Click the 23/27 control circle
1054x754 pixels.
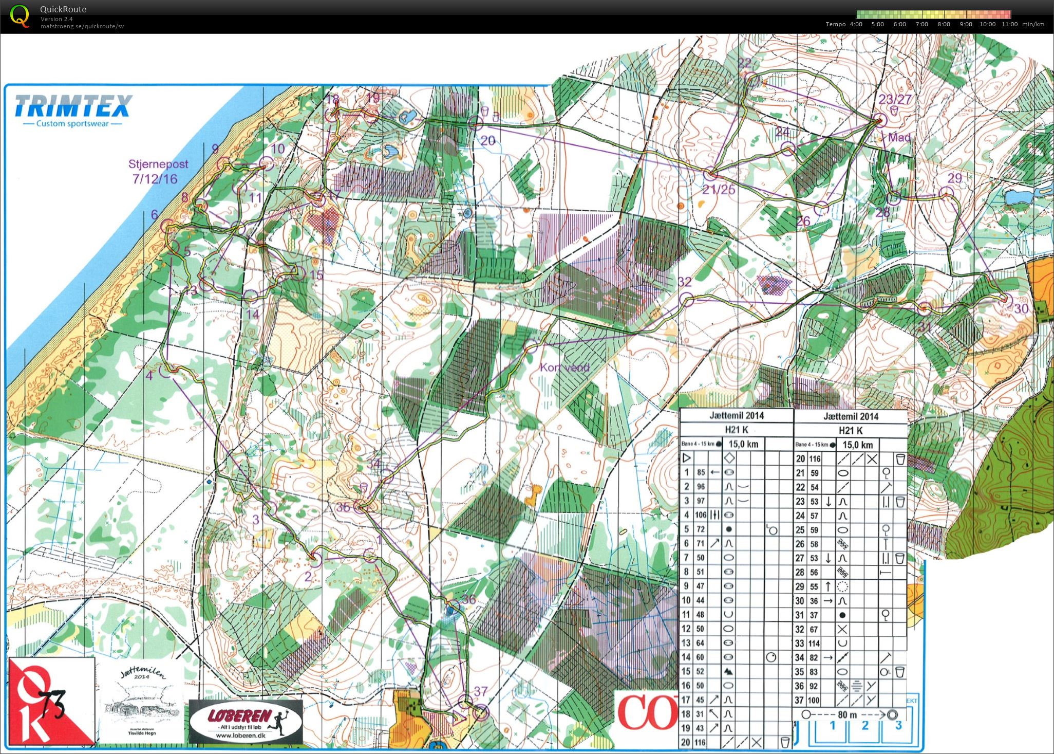pyautogui.click(x=881, y=120)
